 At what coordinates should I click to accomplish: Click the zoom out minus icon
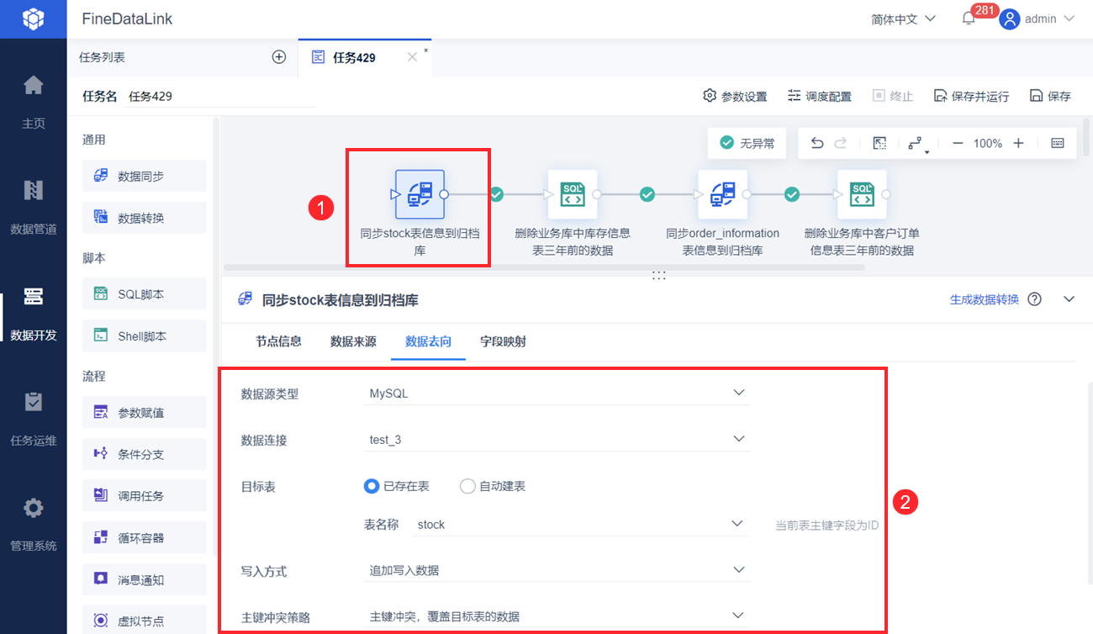tap(958, 144)
